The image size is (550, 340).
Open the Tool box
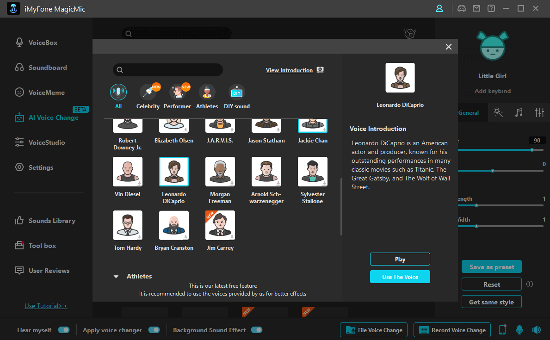tap(36, 246)
